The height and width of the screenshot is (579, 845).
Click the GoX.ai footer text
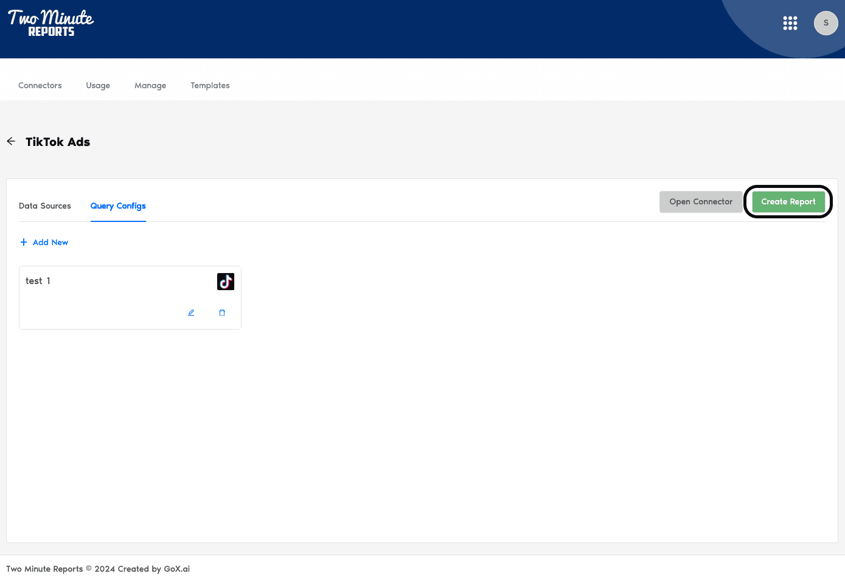click(176, 569)
